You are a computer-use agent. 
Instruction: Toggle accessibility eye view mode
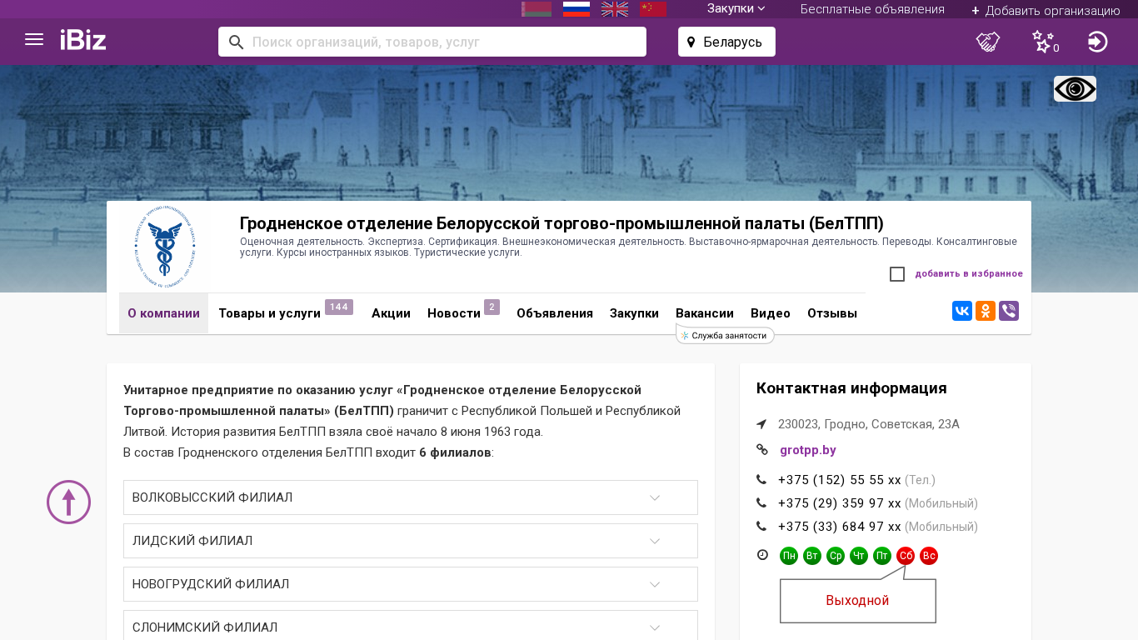1075,89
